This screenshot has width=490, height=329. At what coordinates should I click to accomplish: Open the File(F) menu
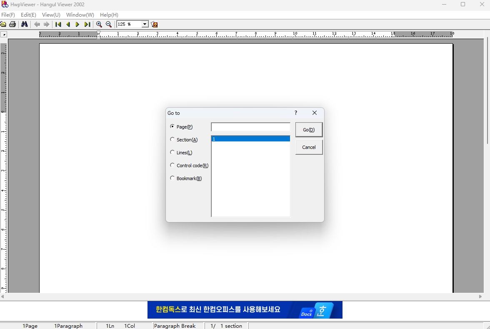tap(8, 15)
